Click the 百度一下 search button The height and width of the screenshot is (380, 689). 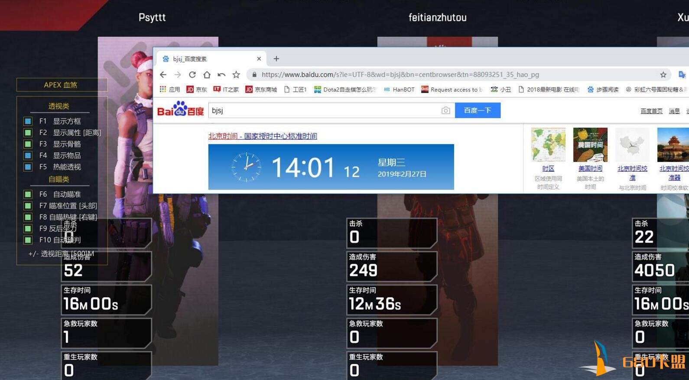(x=478, y=110)
